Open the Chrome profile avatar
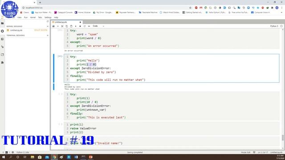This screenshot has width=285, height=160. click(277, 8)
